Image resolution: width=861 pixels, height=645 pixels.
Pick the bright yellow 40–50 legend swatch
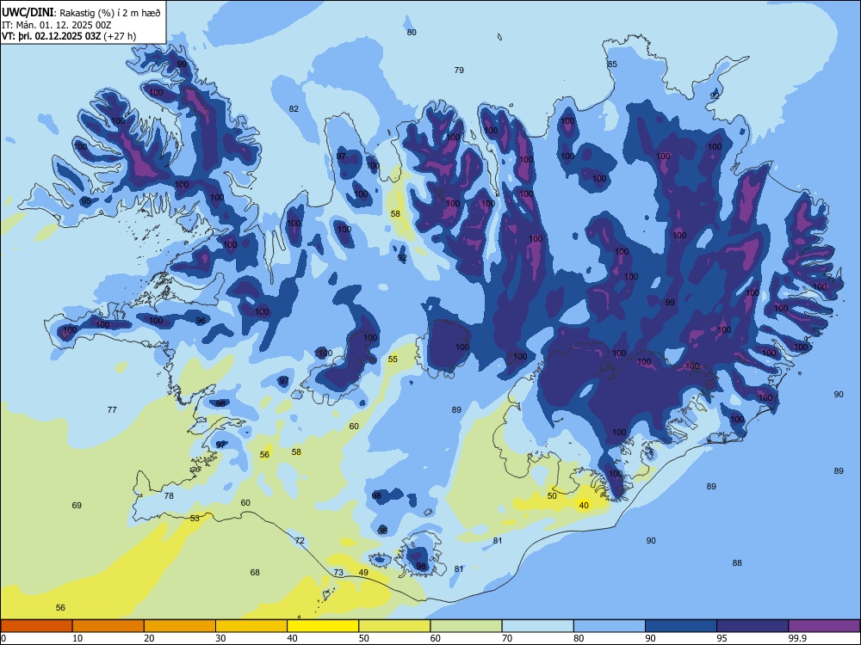(323, 626)
